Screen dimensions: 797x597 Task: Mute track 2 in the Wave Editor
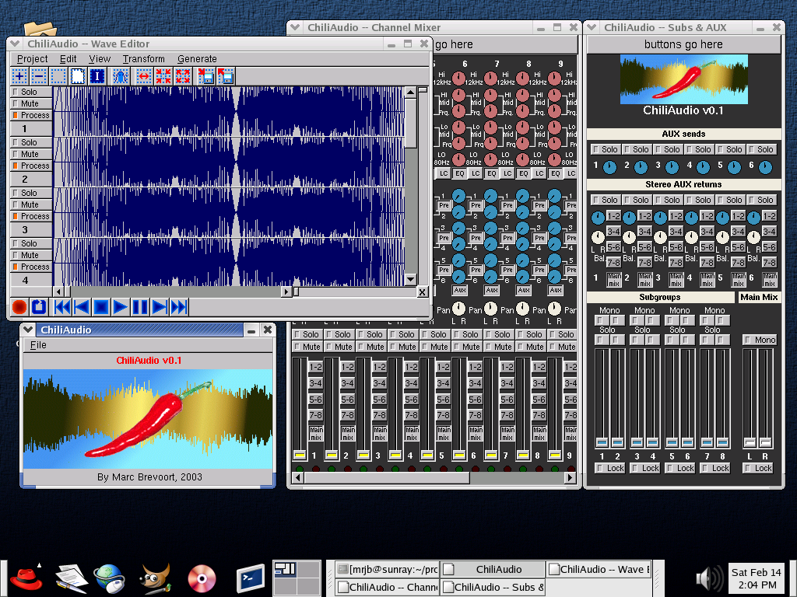[x=31, y=154]
